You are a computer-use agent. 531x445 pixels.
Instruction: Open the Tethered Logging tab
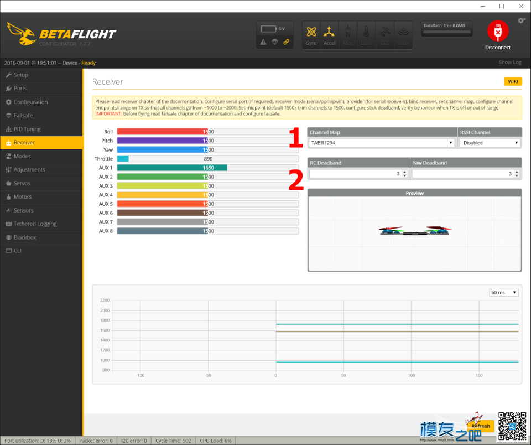[x=41, y=224]
